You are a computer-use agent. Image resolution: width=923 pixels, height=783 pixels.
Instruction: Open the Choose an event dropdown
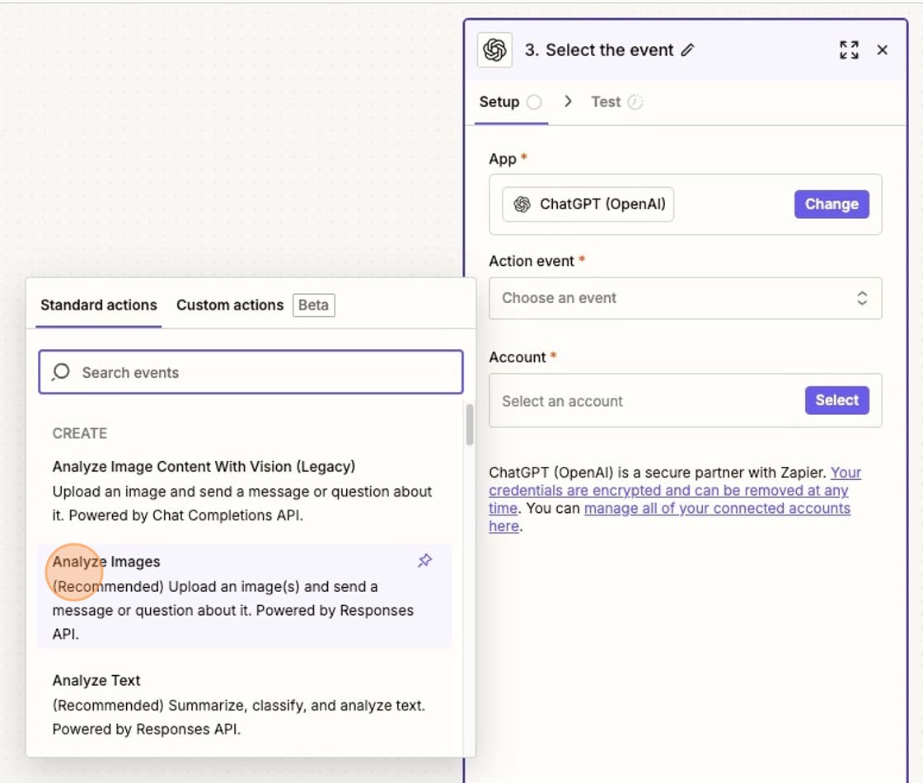point(685,298)
